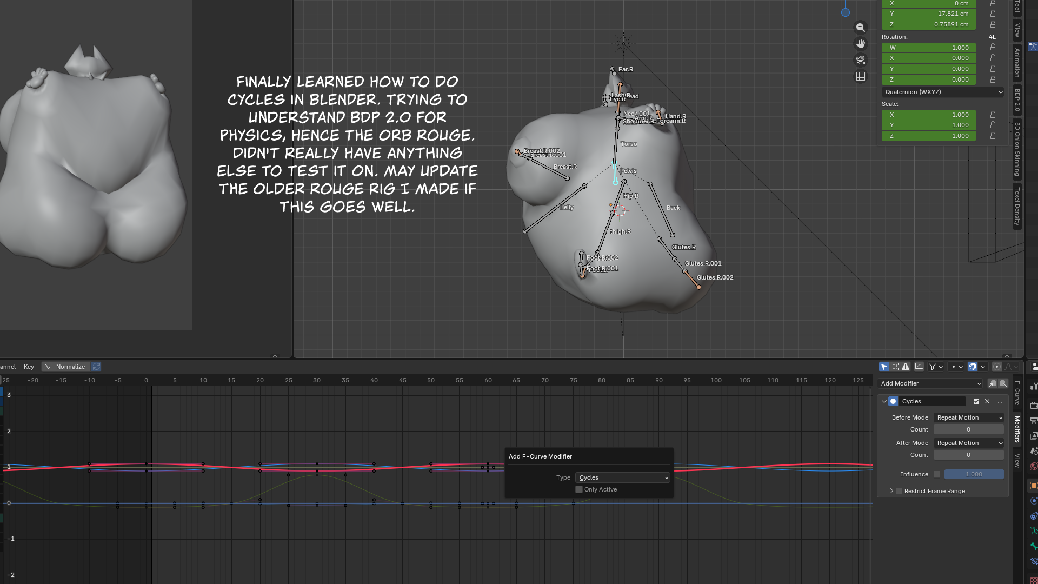Enable the Only Active checkbox
1038x584 pixels.
click(x=579, y=489)
